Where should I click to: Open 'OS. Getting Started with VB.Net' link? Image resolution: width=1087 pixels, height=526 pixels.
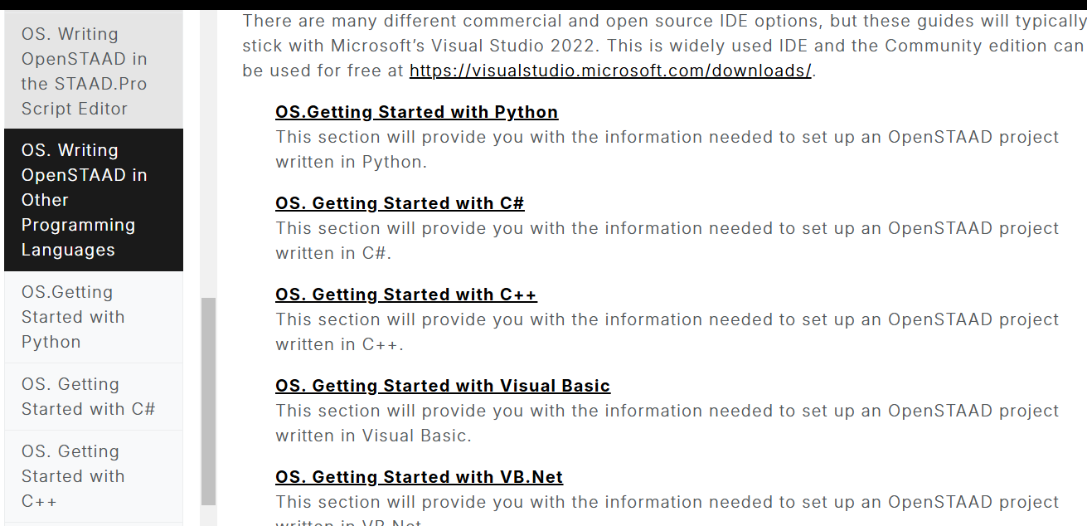coord(419,477)
